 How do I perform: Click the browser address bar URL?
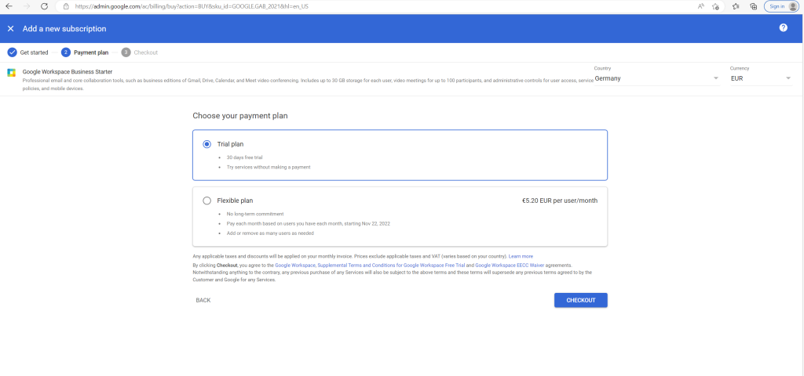[192, 6]
